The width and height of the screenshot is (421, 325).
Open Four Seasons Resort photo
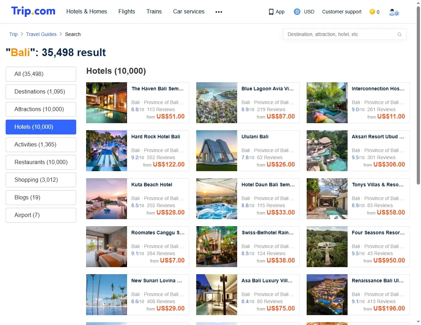[327, 247]
